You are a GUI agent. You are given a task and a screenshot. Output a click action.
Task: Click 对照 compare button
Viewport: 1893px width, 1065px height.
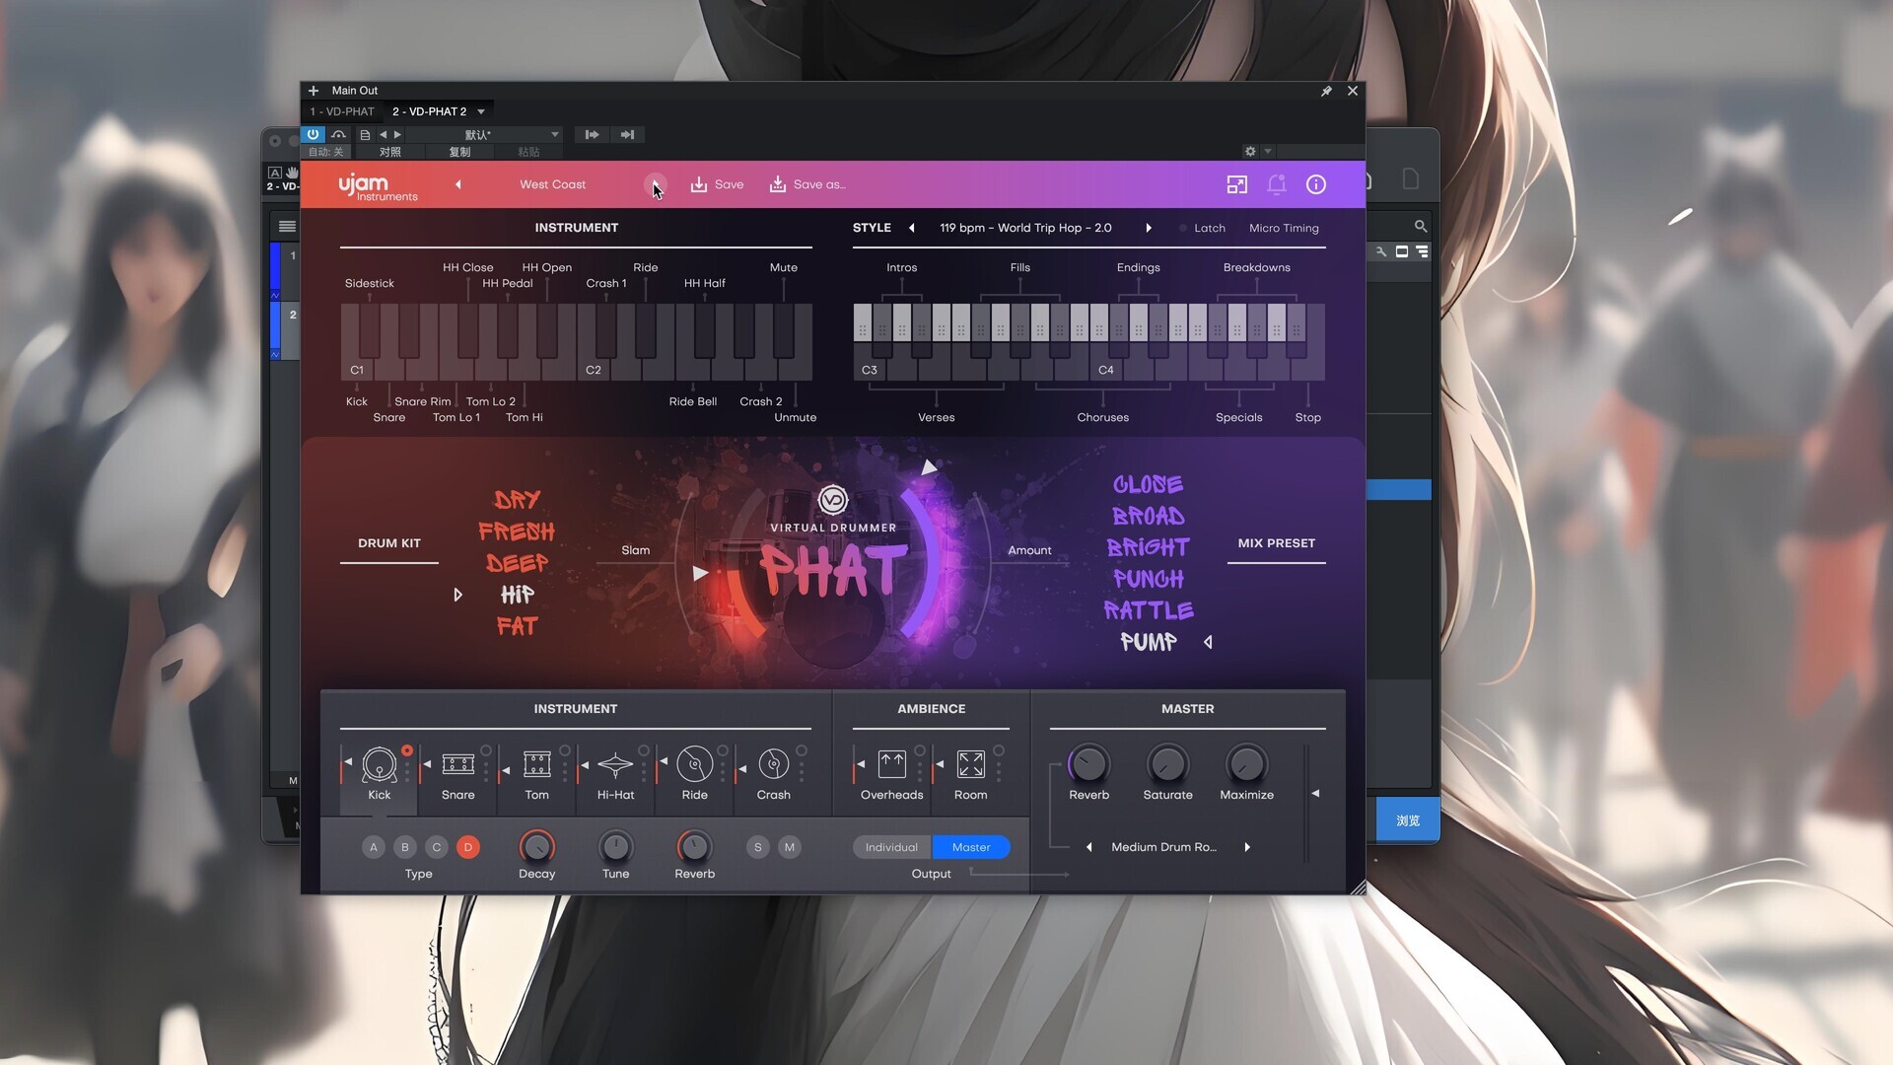390,152
